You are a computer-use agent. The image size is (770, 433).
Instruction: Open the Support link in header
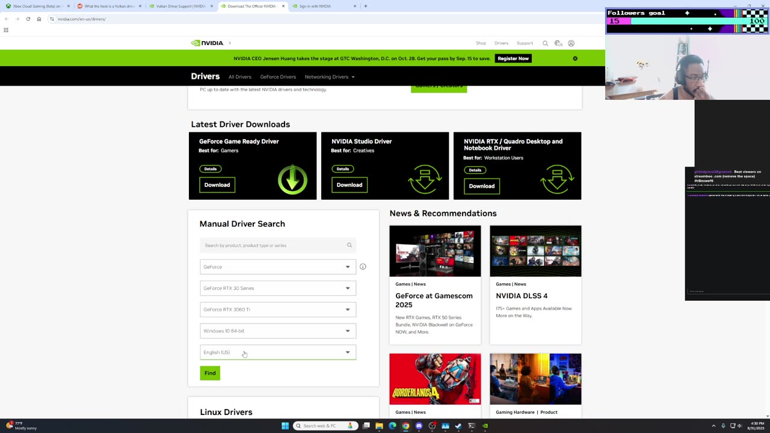[x=525, y=43]
